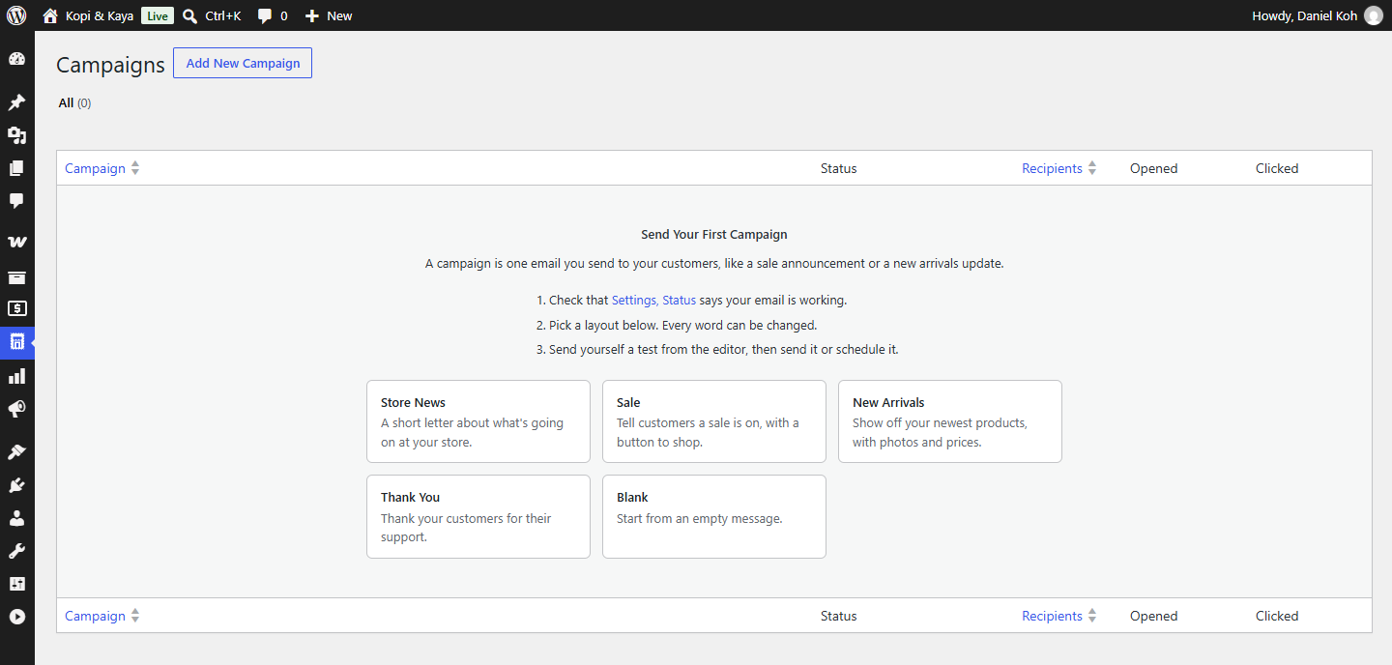The height and width of the screenshot is (665, 1392).
Task: Open the WordPress logo menu
Action: (16, 15)
